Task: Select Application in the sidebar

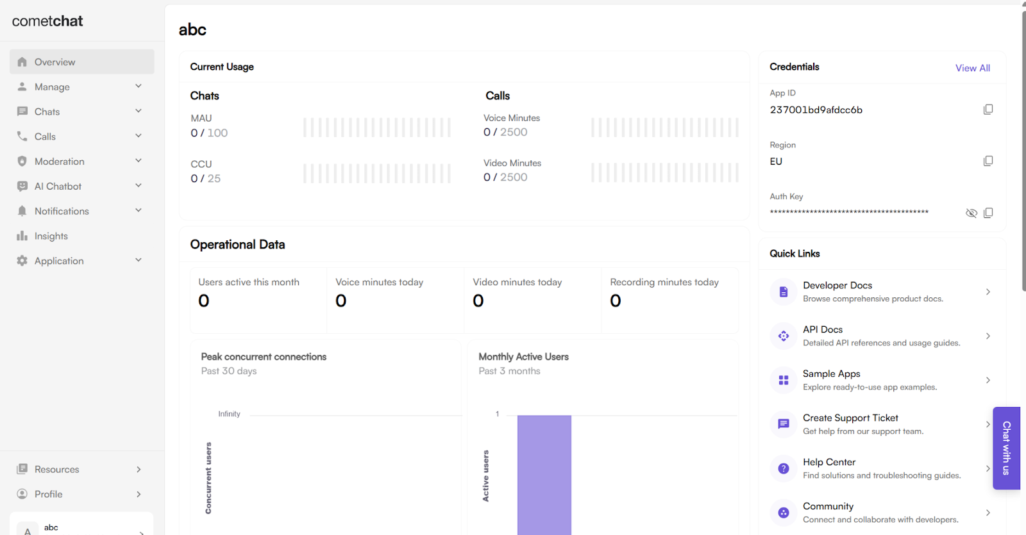Action: 82,261
